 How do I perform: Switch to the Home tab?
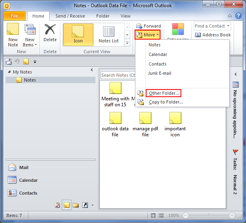point(38,16)
